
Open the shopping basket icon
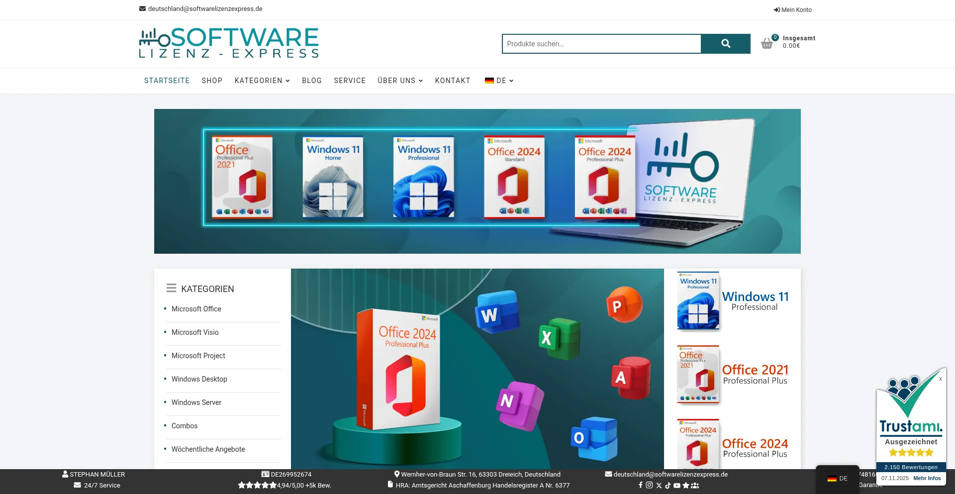click(x=767, y=44)
